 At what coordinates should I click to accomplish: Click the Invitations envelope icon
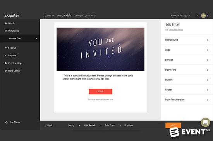(5, 31)
